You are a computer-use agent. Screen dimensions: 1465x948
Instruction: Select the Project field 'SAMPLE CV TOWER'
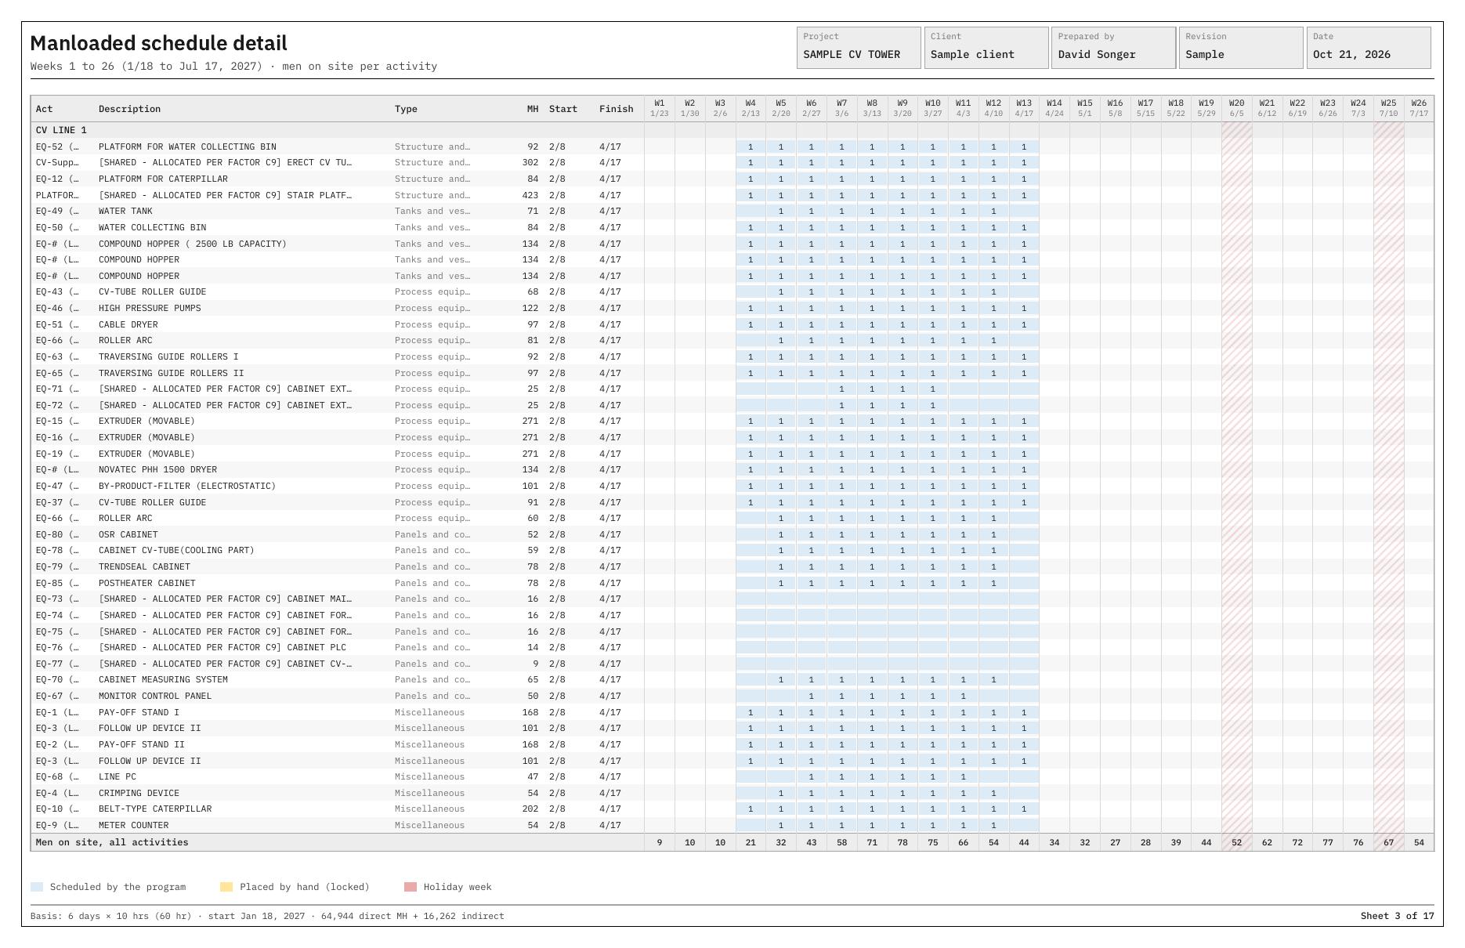(x=859, y=48)
